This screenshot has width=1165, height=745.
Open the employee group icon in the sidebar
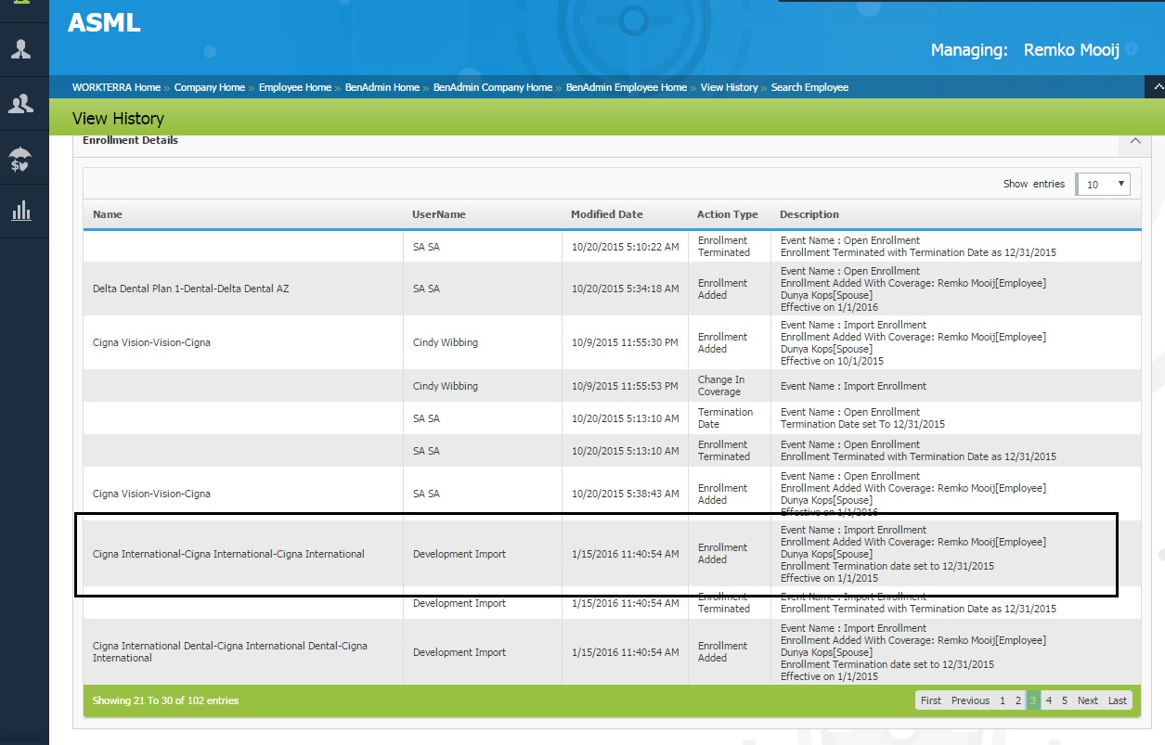point(20,104)
